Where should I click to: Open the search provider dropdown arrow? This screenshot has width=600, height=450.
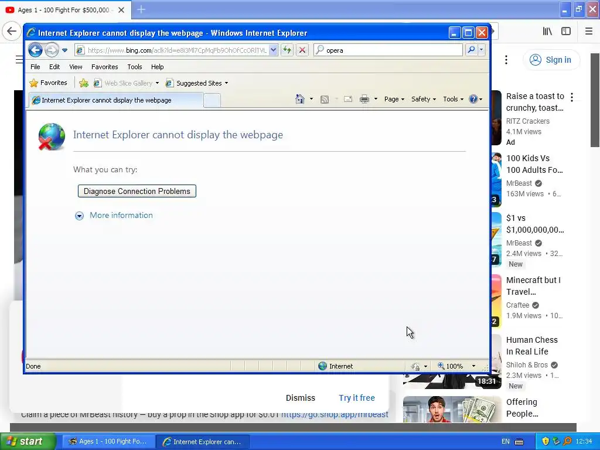point(482,50)
